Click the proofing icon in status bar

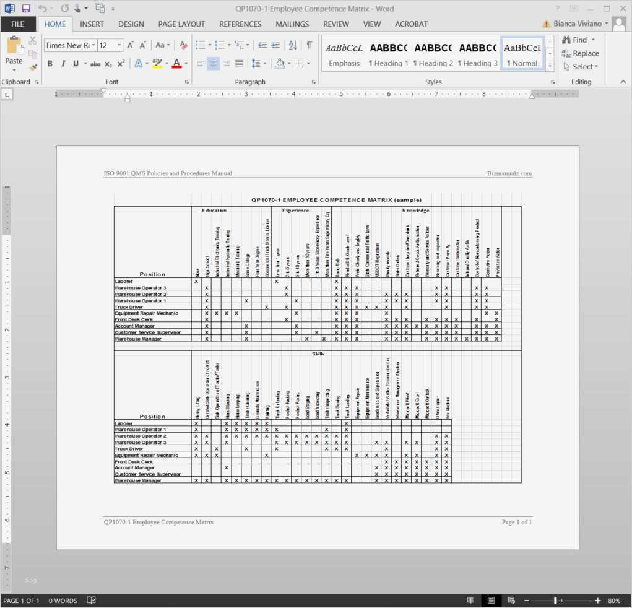click(92, 601)
